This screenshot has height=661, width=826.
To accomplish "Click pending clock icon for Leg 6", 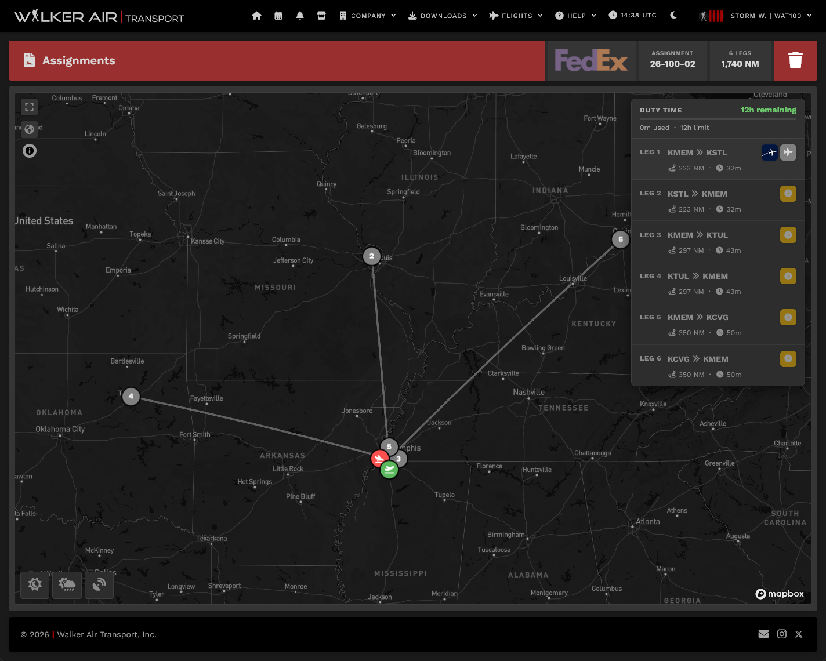I will point(788,359).
